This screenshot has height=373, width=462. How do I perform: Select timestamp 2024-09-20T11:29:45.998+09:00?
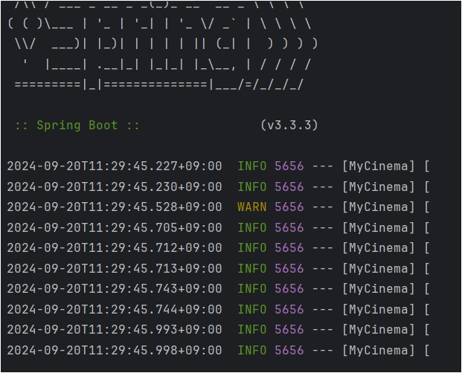pyautogui.click(x=115, y=351)
